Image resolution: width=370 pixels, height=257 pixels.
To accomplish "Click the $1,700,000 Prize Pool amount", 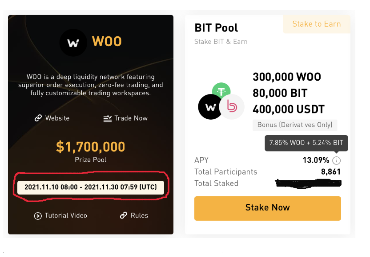I will [91, 147].
